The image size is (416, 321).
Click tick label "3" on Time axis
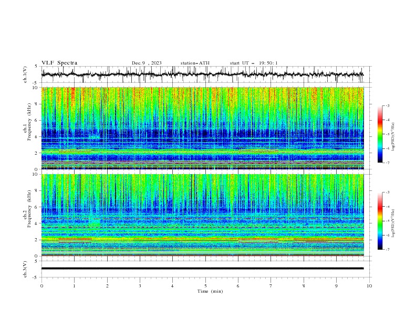(x=140, y=286)
